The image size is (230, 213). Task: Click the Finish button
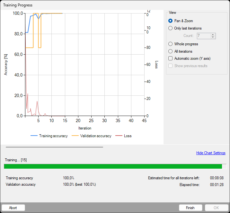click(x=190, y=208)
